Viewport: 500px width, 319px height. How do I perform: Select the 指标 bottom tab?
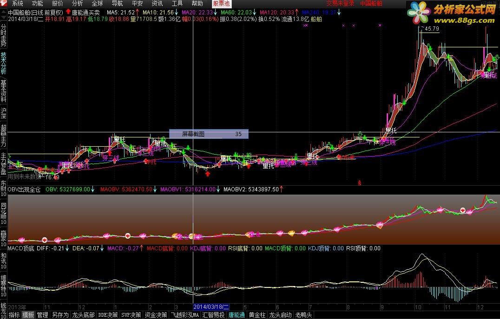coord(14,315)
